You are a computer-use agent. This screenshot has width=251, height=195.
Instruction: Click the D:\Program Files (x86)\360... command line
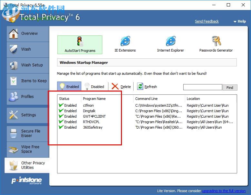(159, 127)
